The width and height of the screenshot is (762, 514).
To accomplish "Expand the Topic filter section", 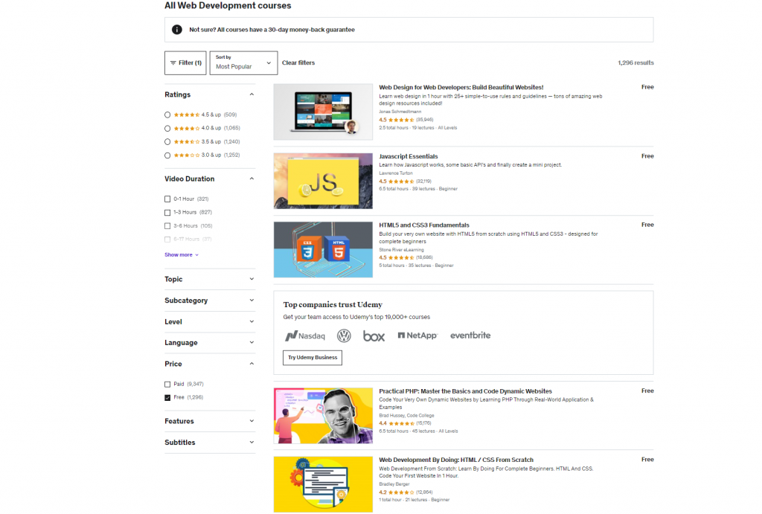I will click(209, 279).
